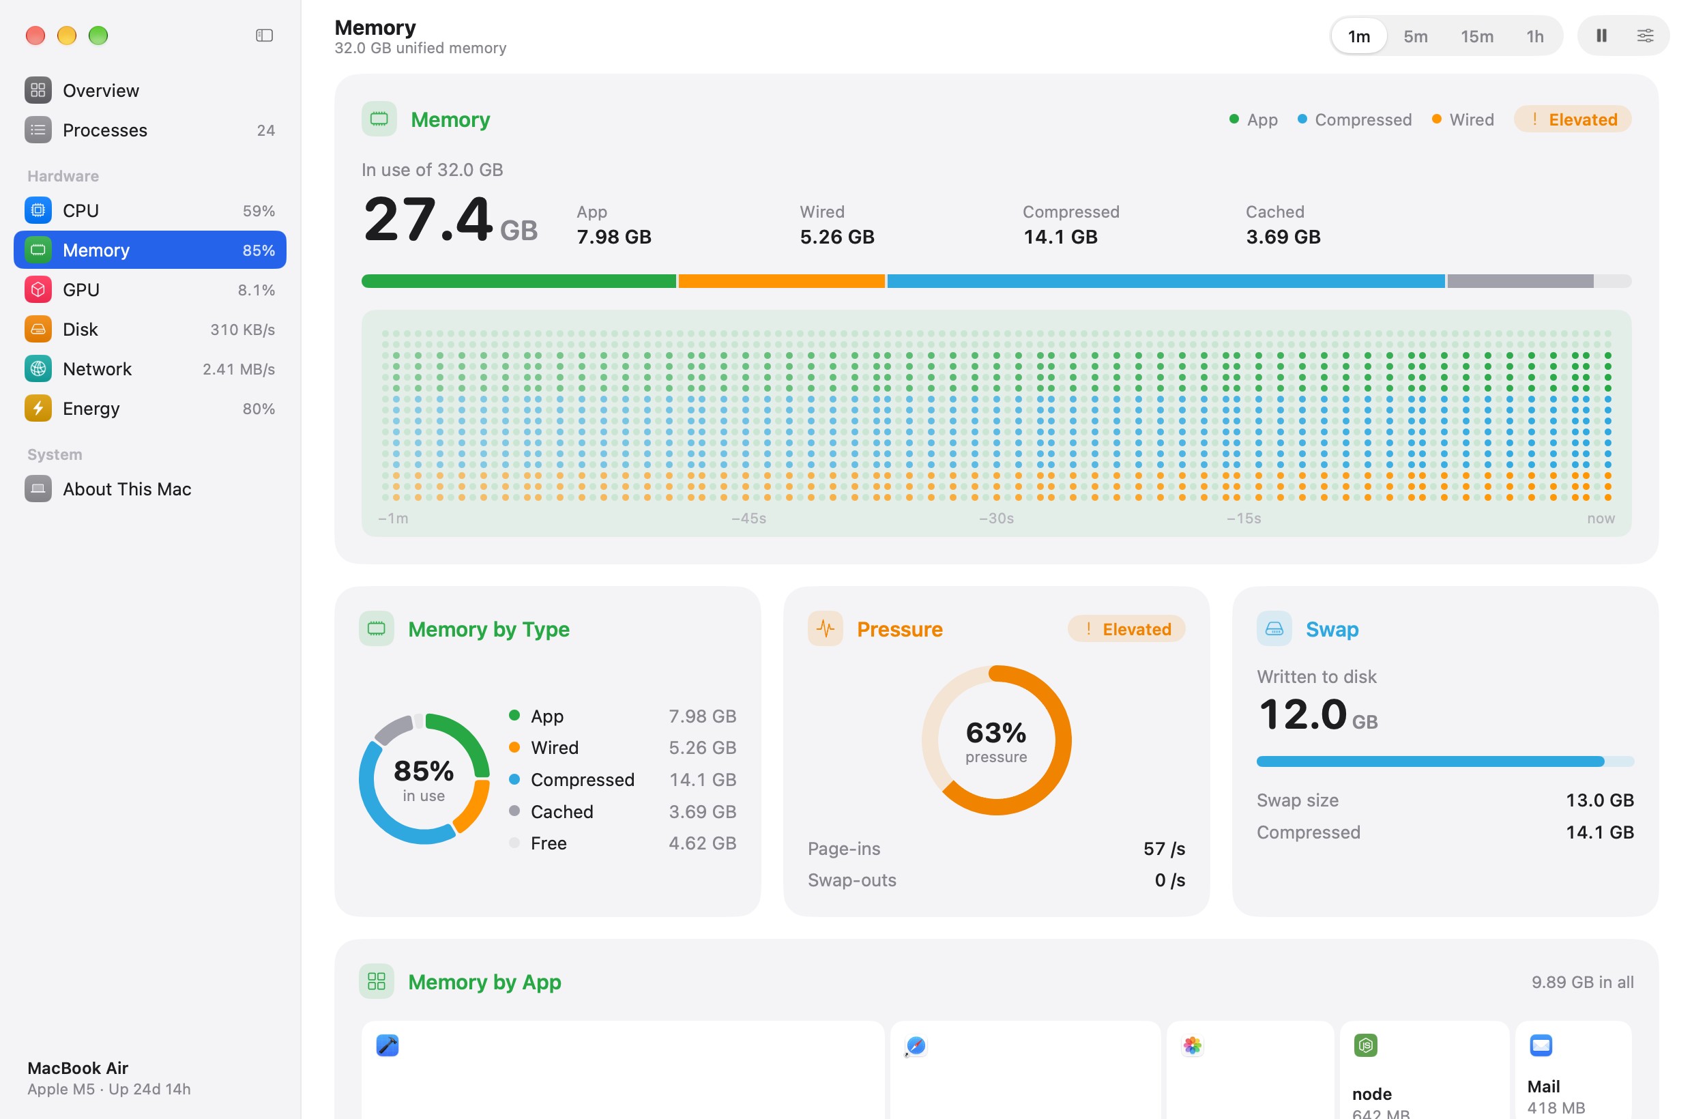
Task: Open Energy in the sidebar
Action: point(150,408)
